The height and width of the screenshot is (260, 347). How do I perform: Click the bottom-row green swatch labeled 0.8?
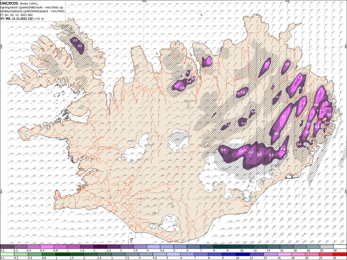49,254
